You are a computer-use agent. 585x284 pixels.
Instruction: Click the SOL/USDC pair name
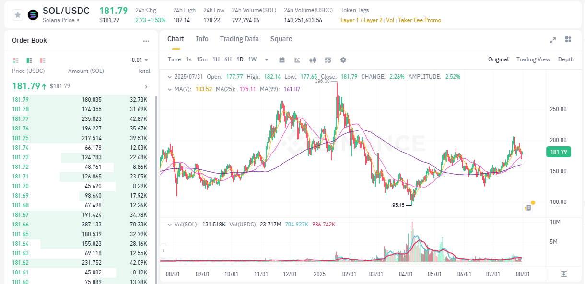(x=66, y=11)
